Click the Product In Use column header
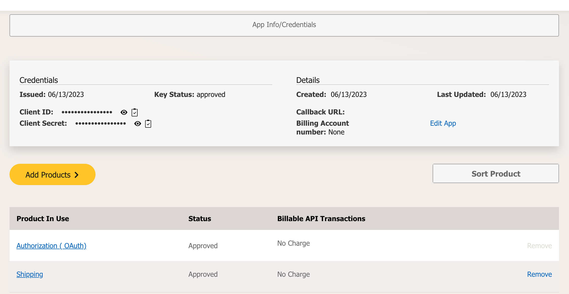The height and width of the screenshot is (294, 569). [x=43, y=219]
